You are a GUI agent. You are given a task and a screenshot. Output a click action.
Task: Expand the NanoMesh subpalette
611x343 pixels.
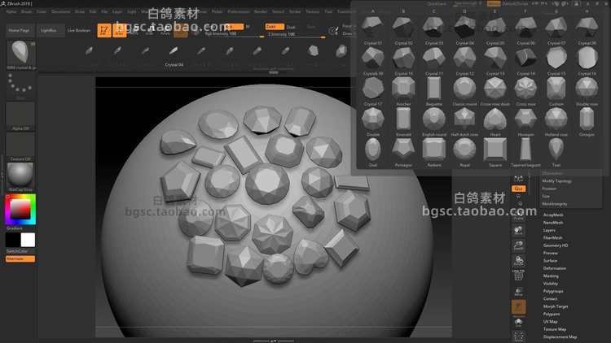click(553, 223)
